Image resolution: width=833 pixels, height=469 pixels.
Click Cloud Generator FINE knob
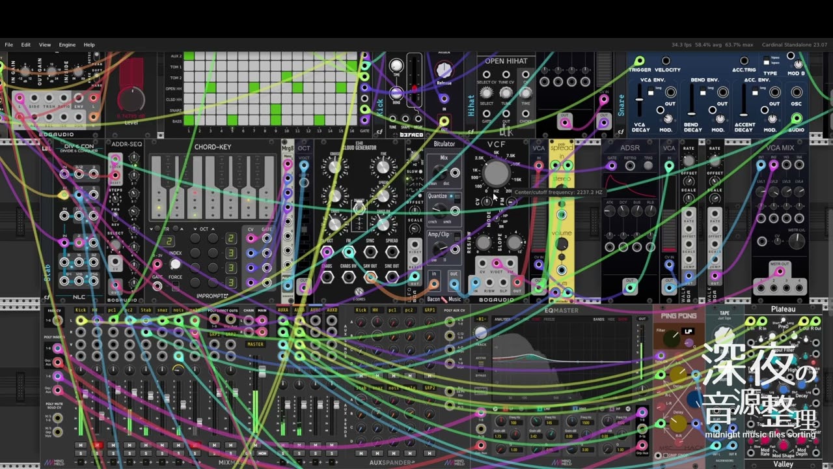383,167
